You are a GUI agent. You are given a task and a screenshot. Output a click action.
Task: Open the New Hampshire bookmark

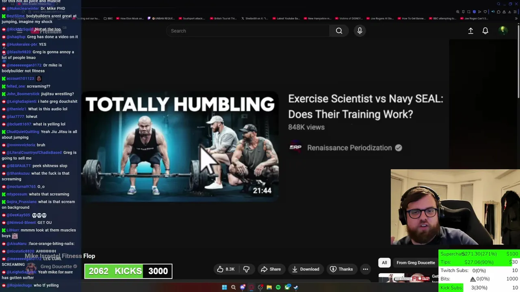pyautogui.click(x=318, y=18)
